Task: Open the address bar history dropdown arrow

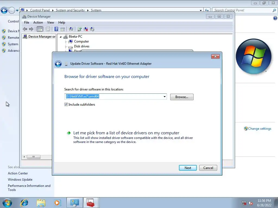Action: [x=201, y=10]
